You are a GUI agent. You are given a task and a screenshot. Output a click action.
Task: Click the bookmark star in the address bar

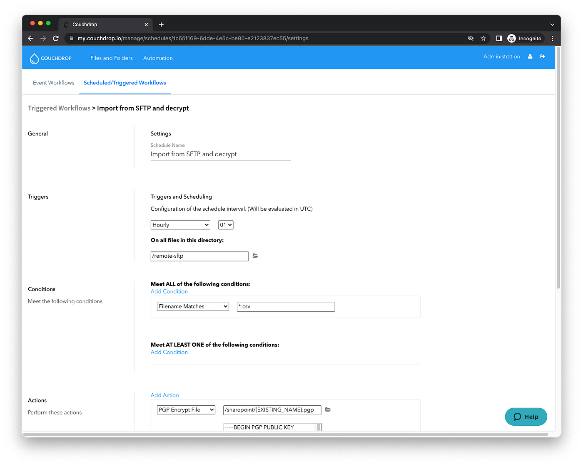point(483,38)
